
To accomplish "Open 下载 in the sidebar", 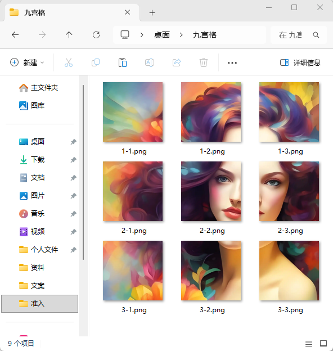I will click(x=38, y=160).
